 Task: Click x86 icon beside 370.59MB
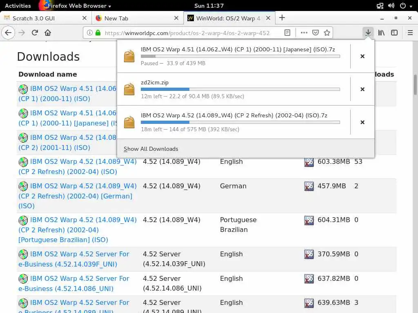[309, 254]
